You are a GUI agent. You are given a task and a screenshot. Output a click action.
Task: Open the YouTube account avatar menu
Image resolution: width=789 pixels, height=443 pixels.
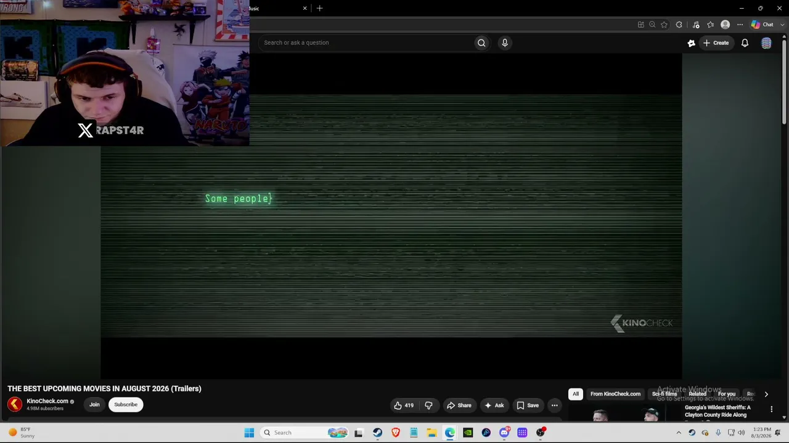click(766, 43)
